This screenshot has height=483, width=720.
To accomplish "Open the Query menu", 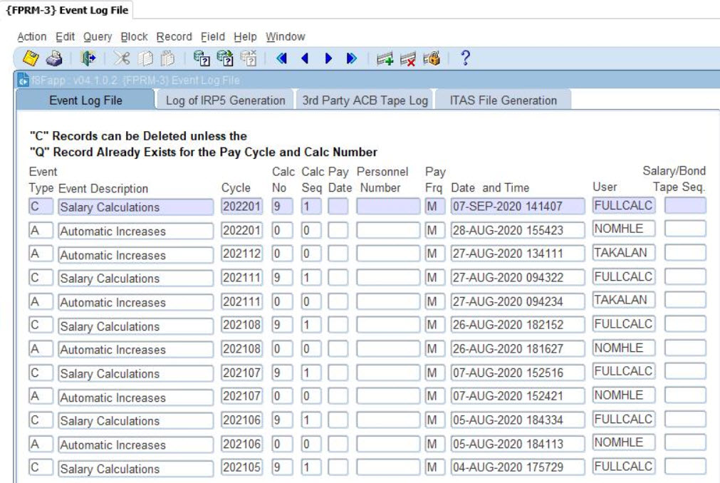I will coord(98,37).
